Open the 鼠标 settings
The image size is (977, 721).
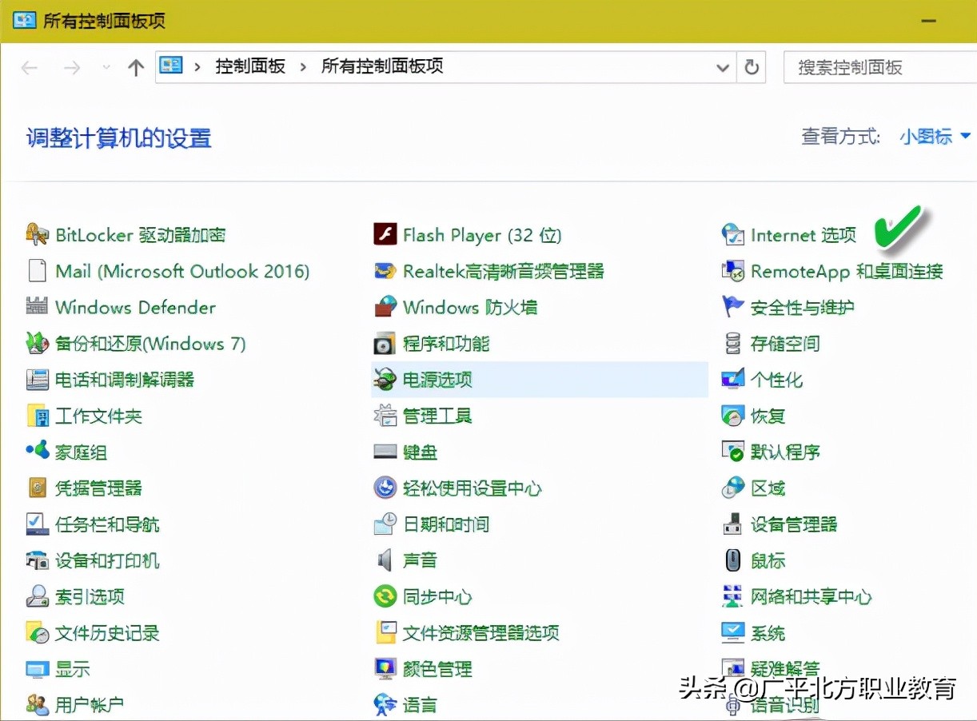pos(768,560)
